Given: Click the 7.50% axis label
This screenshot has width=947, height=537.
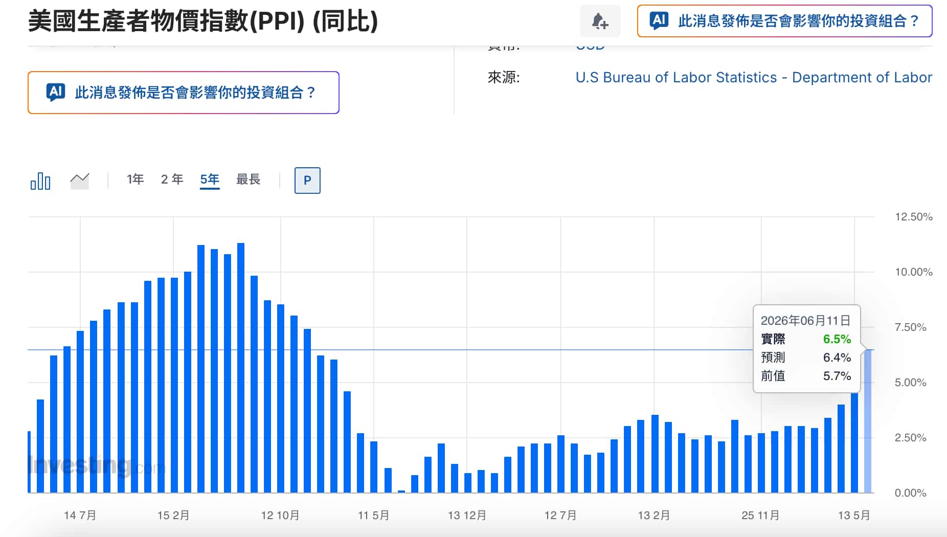Looking at the screenshot, I should pos(911,327).
